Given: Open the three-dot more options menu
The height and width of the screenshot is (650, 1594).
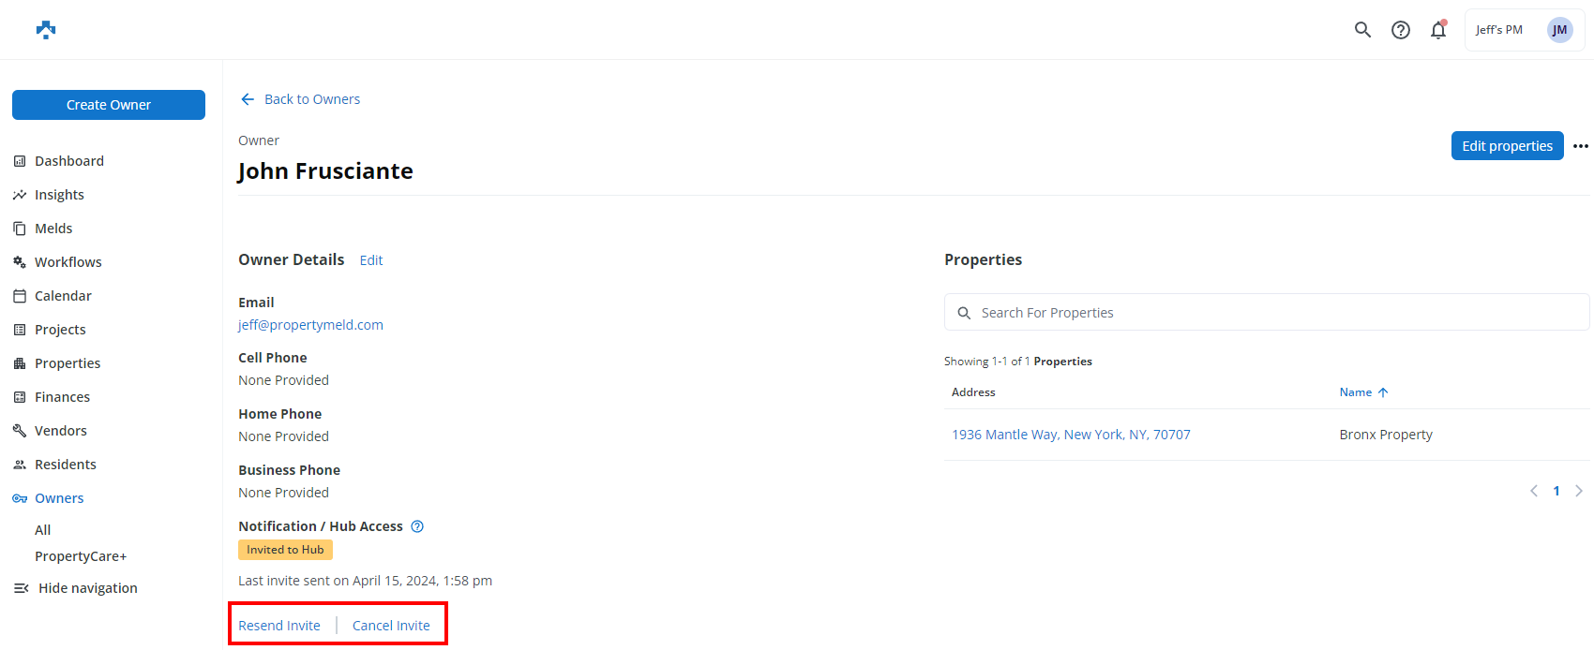Looking at the screenshot, I should [x=1581, y=146].
